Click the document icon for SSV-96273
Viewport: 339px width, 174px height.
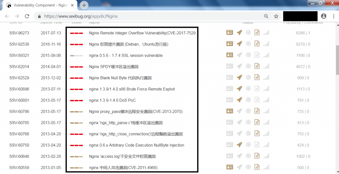coord(257,33)
